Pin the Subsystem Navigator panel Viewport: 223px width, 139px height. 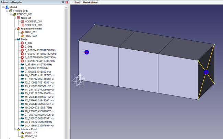(x=63, y=2)
